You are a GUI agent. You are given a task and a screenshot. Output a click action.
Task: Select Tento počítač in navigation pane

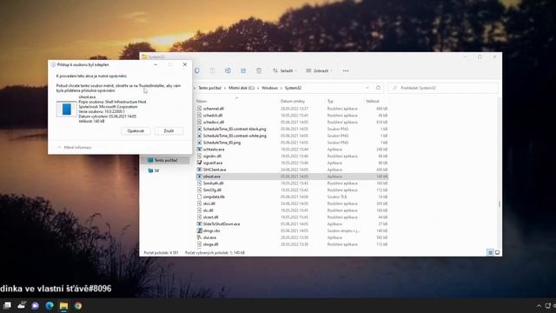(165, 160)
